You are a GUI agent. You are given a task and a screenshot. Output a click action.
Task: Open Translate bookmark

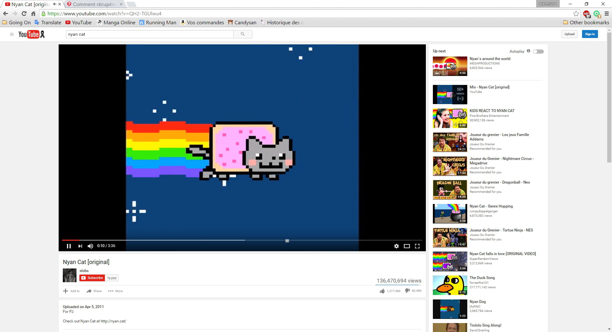(48, 22)
